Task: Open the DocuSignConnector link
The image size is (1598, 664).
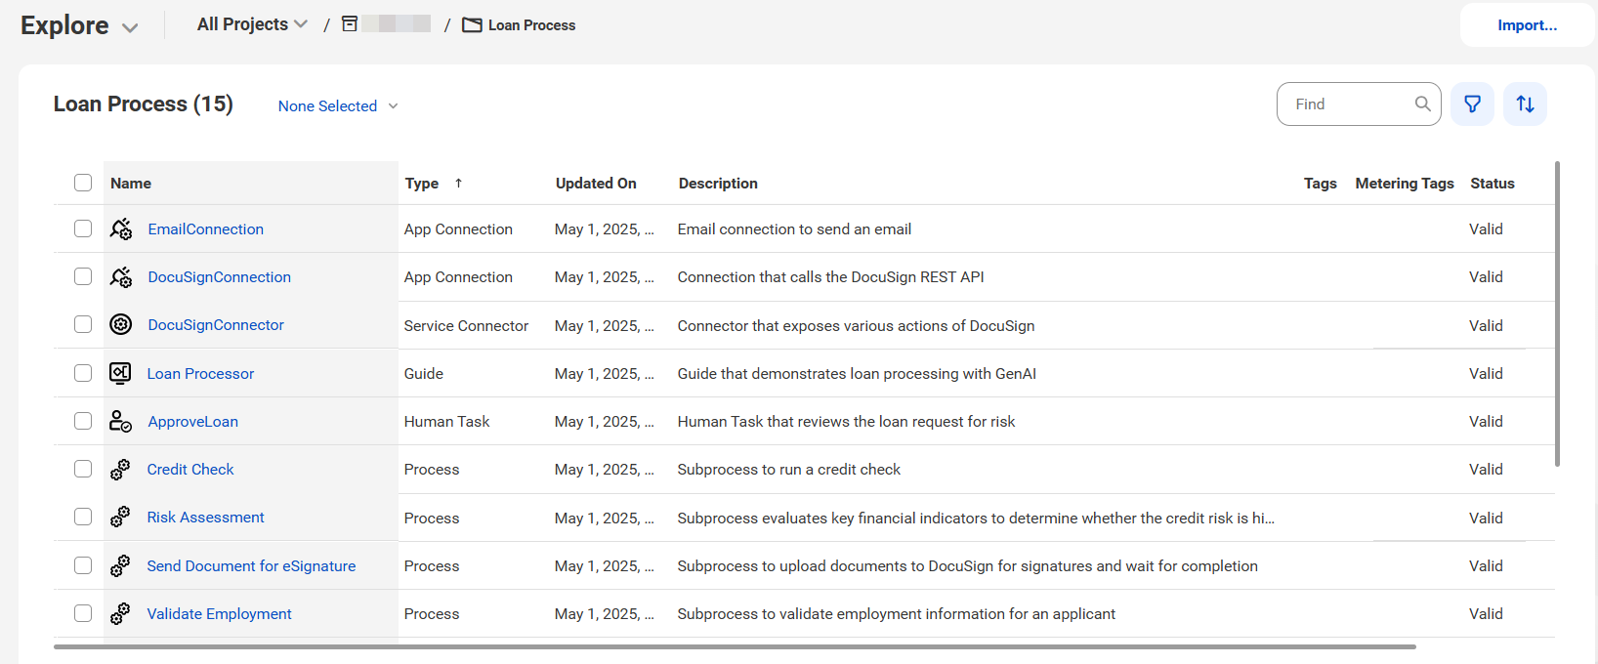Action: [216, 325]
